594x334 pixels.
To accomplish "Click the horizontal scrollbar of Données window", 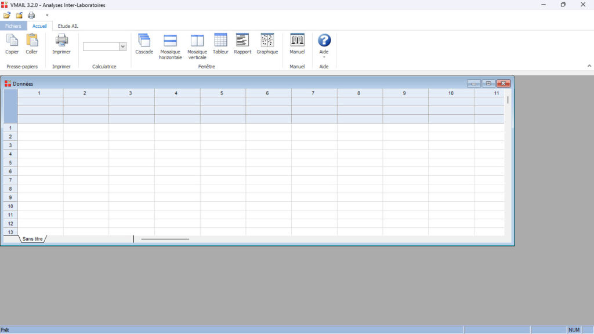I will pos(165,239).
